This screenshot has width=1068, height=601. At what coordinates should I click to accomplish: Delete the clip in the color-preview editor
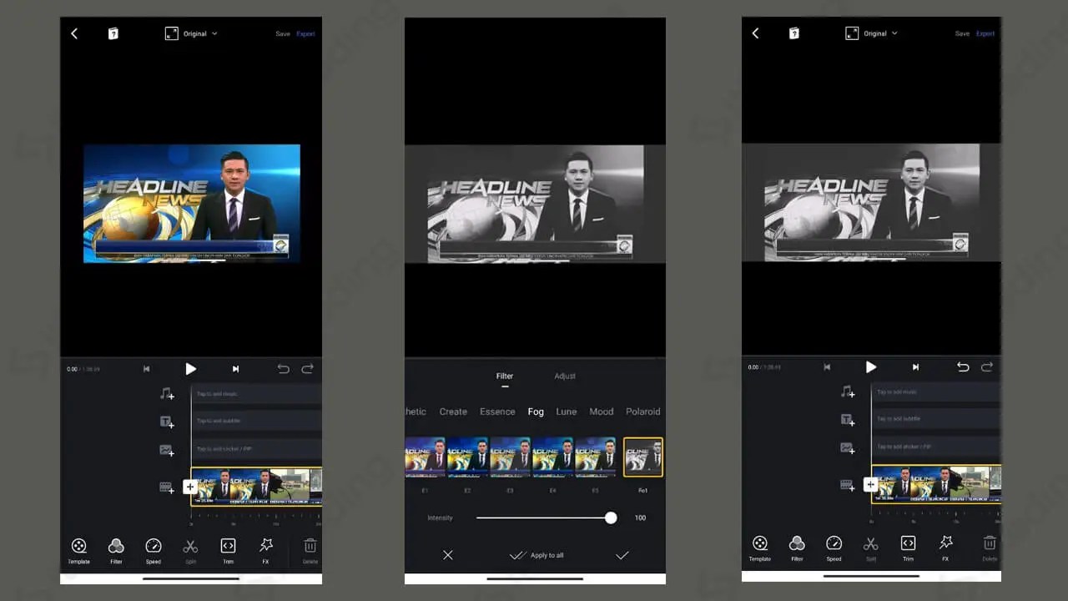pyautogui.click(x=310, y=550)
